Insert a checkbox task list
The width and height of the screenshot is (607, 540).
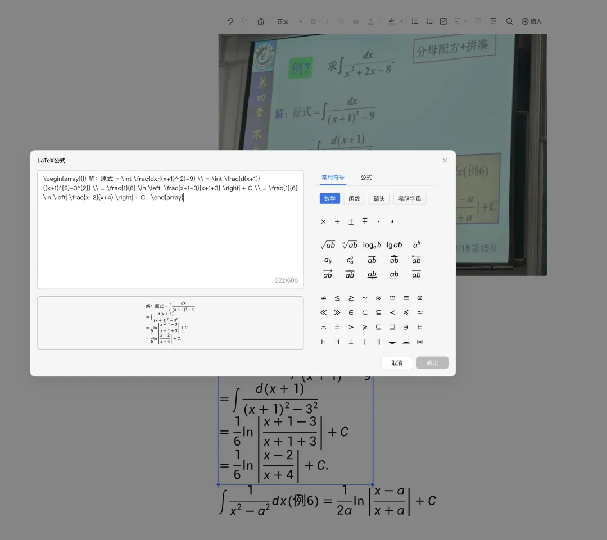[x=443, y=21]
